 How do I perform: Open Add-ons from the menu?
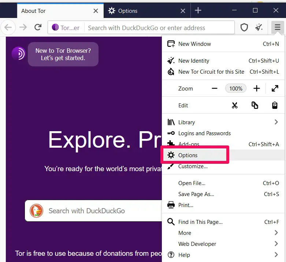(223, 144)
